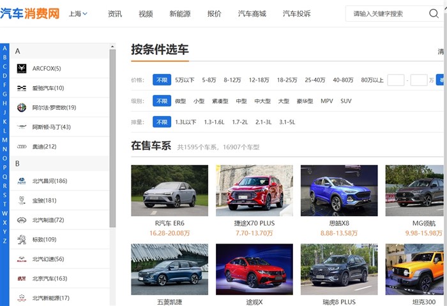Go to the 新能源 section

[x=180, y=13]
